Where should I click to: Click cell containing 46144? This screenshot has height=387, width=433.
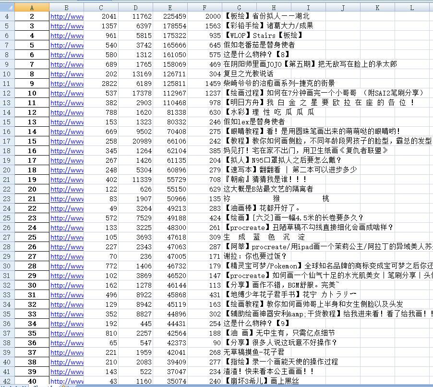(x=170, y=285)
